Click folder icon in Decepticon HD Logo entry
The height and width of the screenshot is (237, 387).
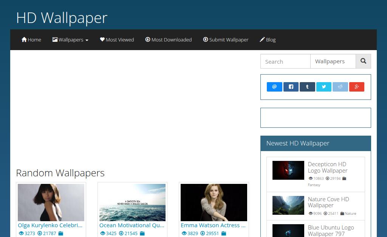344,179
